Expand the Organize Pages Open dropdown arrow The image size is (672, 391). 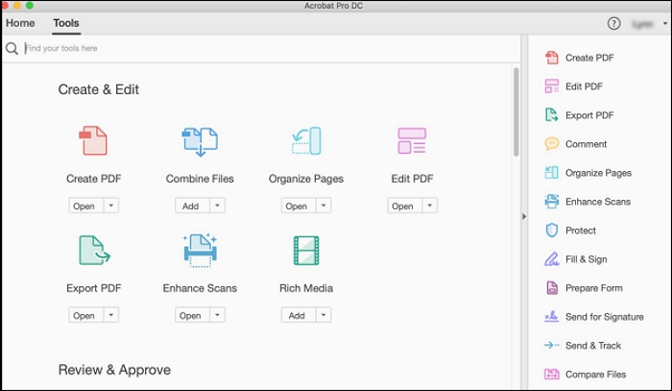(x=324, y=206)
